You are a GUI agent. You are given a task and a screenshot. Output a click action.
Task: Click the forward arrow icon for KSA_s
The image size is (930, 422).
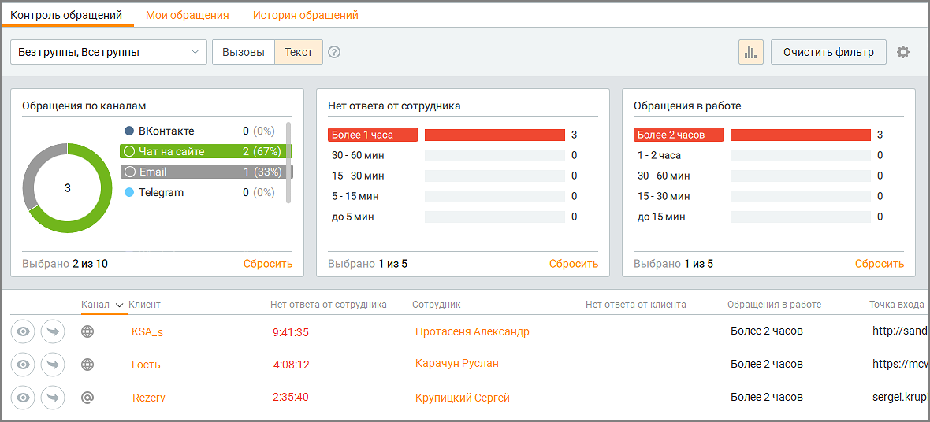pyautogui.click(x=53, y=331)
